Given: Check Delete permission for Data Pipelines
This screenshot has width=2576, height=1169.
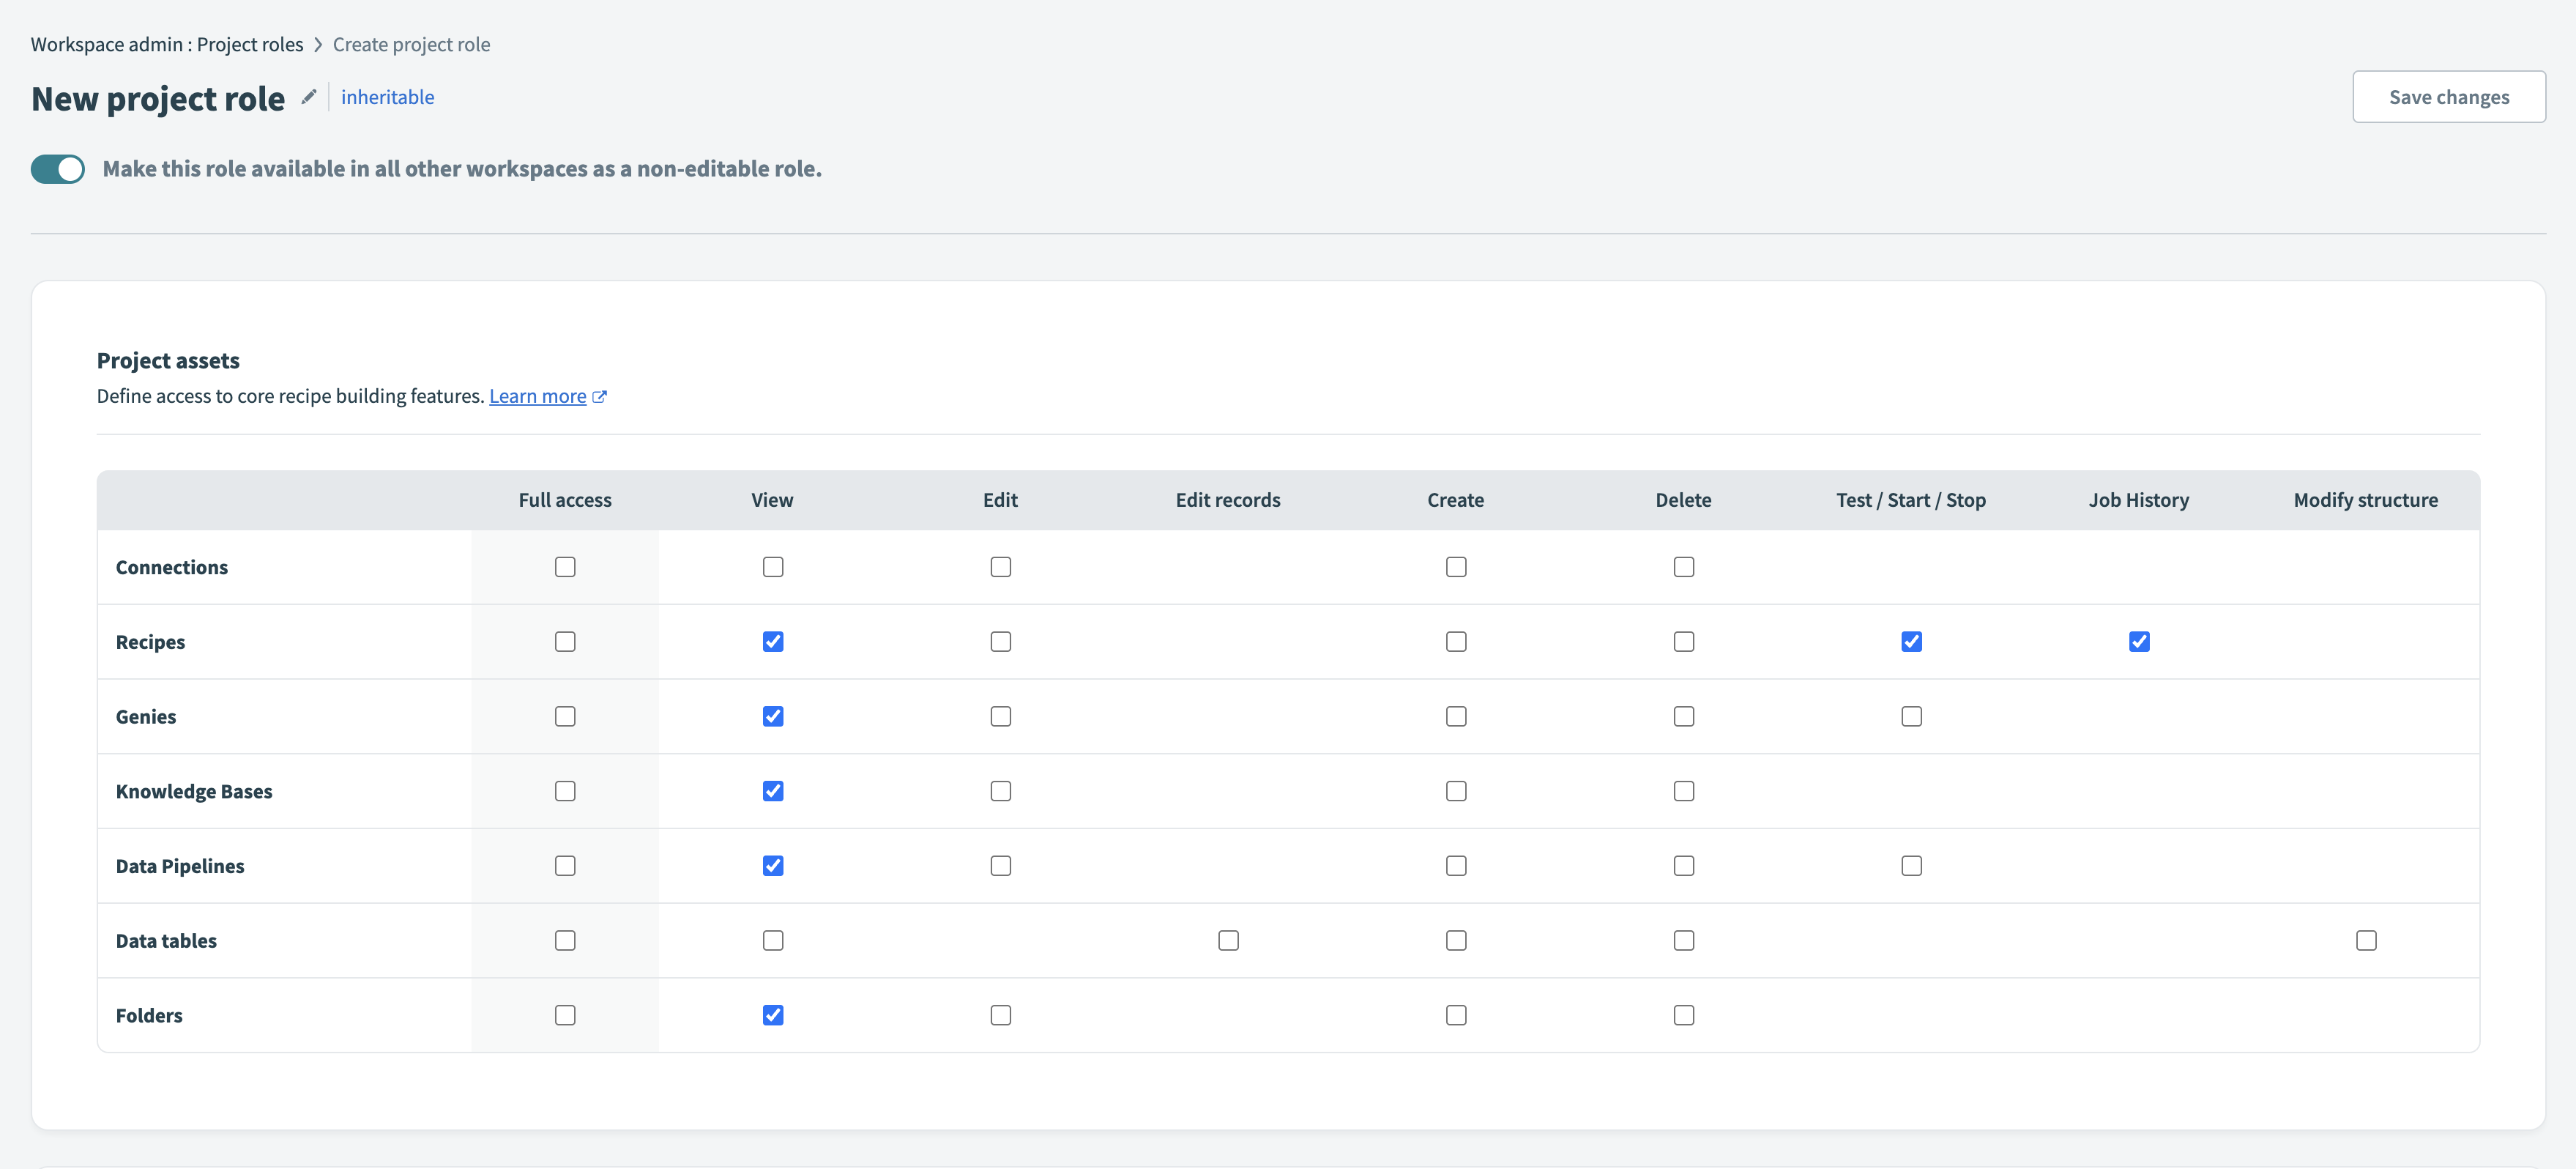Looking at the screenshot, I should (x=1684, y=865).
